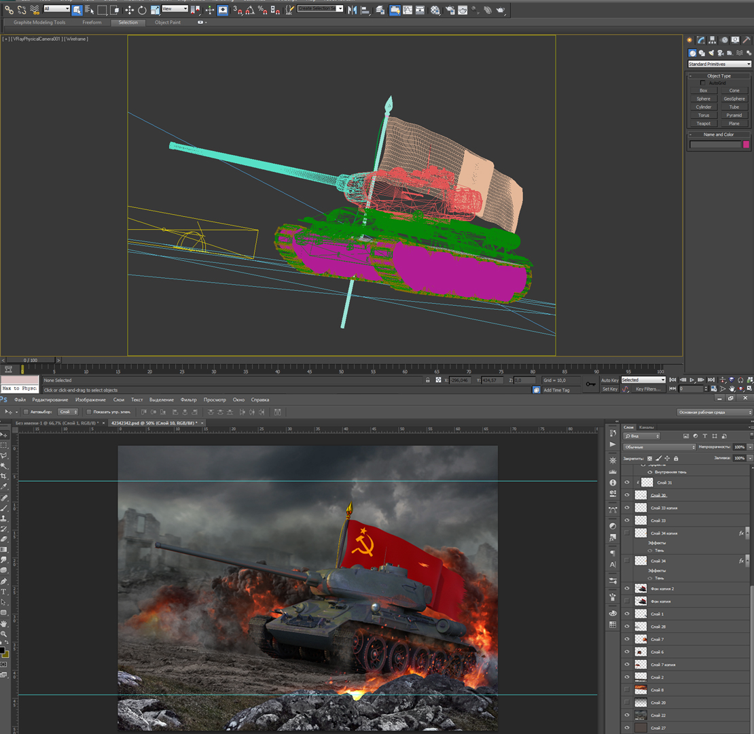This screenshot has height=734, width=754.
Task: Select the Eyedropper tool in Photoshop toolbox
Action: point(4,487)
